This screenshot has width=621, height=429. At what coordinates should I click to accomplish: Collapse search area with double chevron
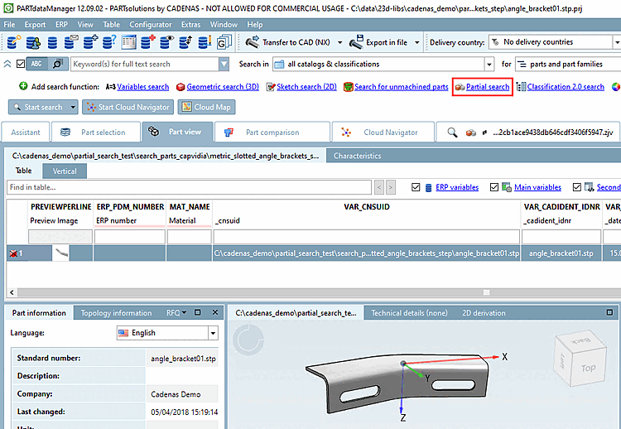[x=7, y=64]
